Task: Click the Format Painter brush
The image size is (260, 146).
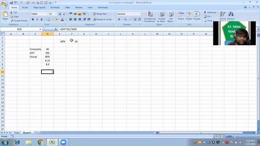Action: [x=11, y=21]
